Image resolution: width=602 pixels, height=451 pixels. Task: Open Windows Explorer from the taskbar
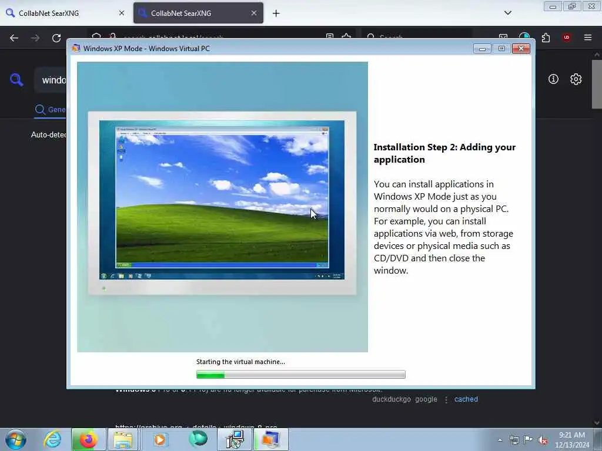123,439
